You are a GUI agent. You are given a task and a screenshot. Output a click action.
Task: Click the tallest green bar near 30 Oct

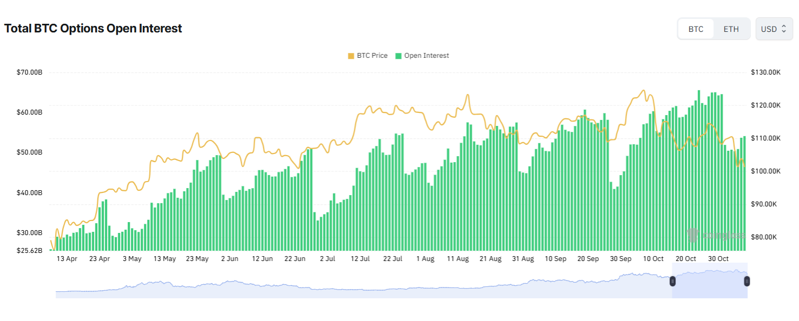[698, 162]
